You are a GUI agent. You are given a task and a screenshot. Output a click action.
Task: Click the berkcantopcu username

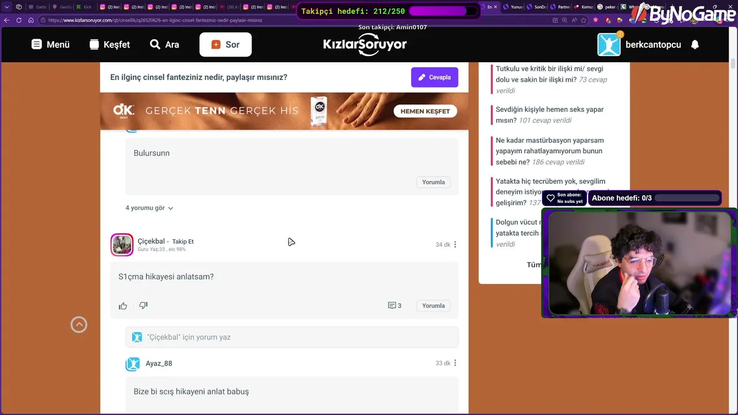pyautogui.click(x=653, y=44)
